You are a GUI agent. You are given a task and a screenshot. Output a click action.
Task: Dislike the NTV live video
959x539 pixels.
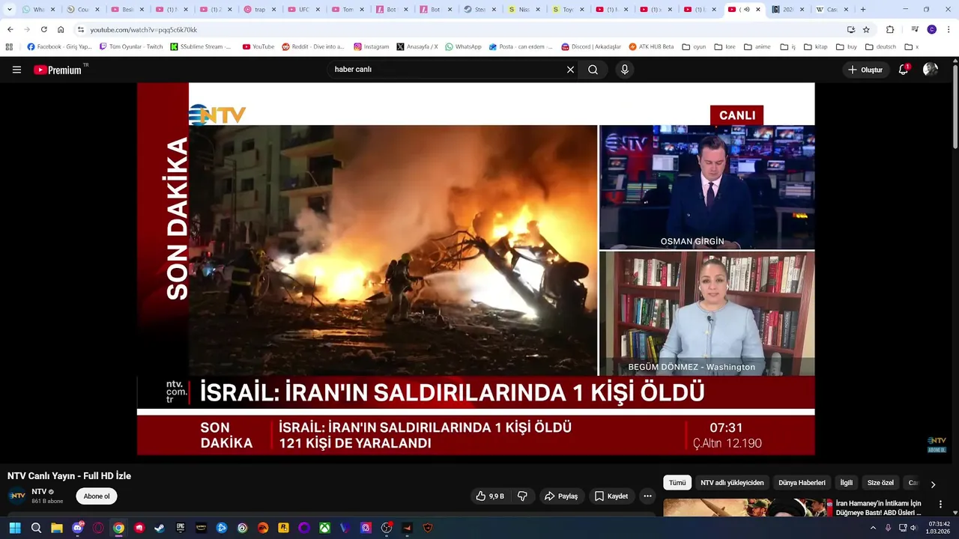coord(523,496)
